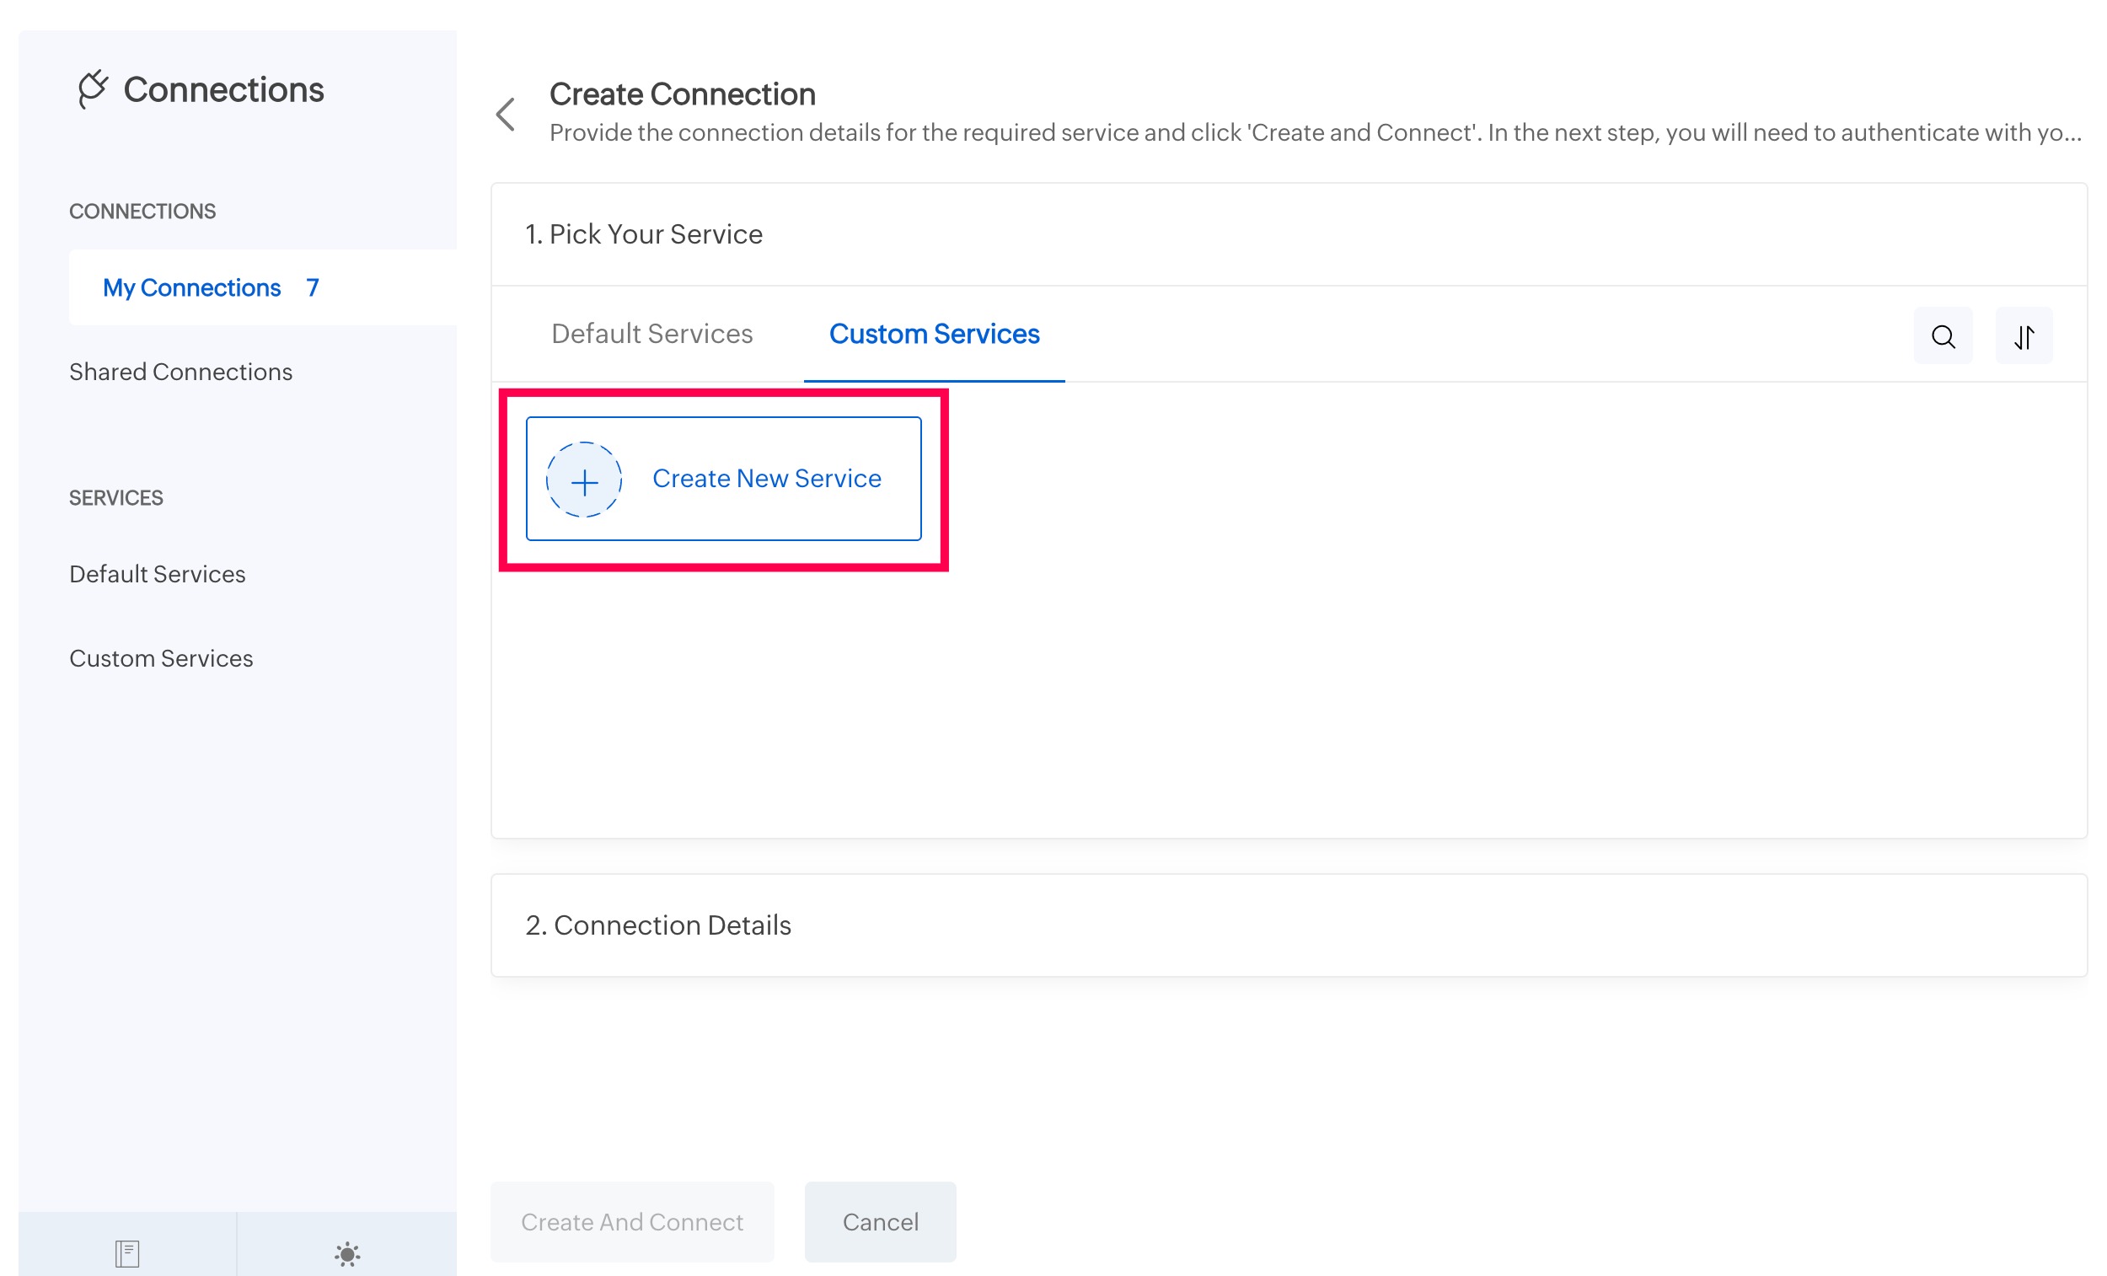Click the dashed plus circle icon
Screen dimensions: 2107x1276
584,480
